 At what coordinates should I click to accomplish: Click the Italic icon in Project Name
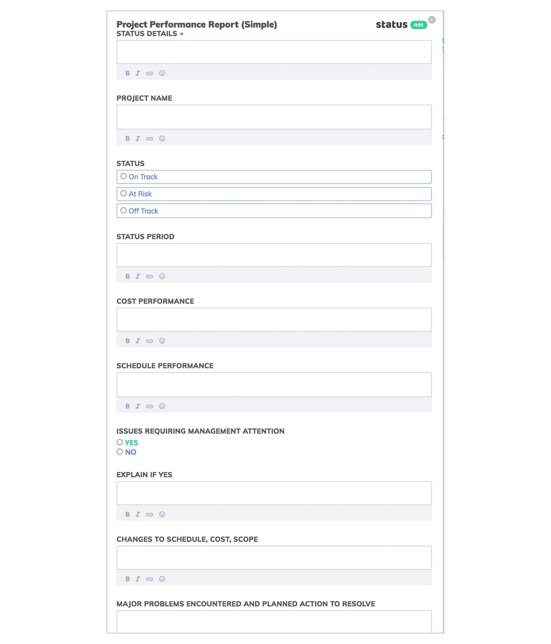coord(138,138)
